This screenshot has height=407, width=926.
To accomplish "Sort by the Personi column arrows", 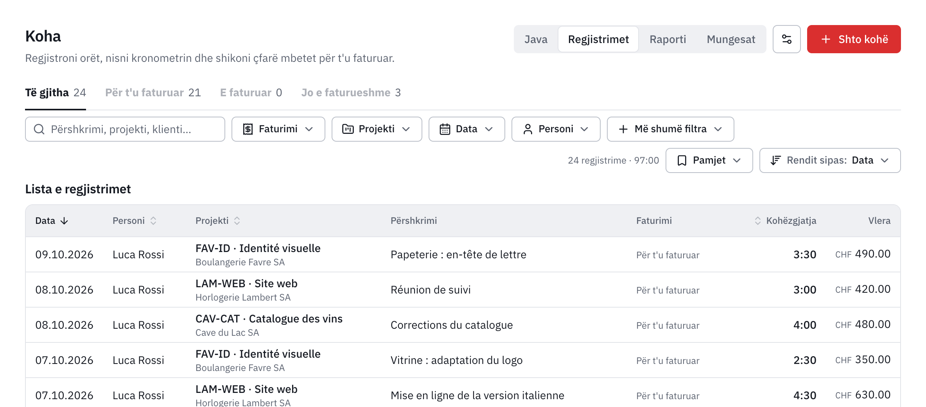I will 153,221.
